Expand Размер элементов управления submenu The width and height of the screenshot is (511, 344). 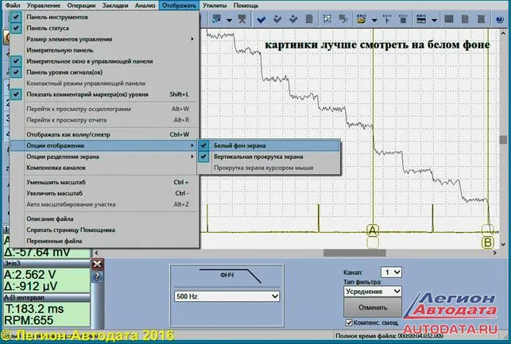pyautogui.click(x=104, y=39)
